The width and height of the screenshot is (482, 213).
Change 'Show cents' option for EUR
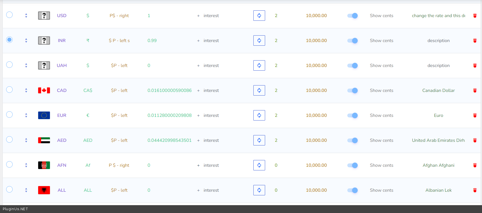[382, 115]
